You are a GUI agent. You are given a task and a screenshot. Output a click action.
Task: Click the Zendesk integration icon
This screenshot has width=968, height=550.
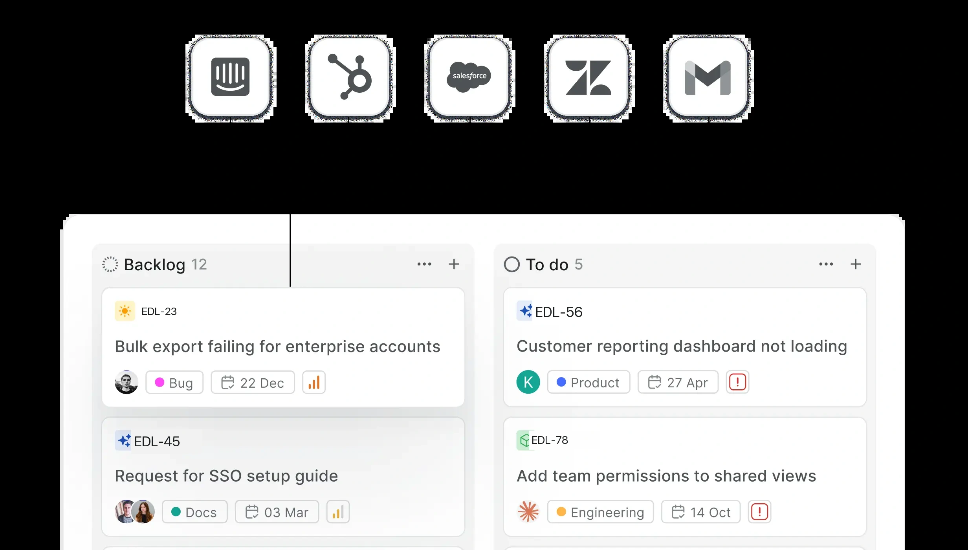(588, 77)
